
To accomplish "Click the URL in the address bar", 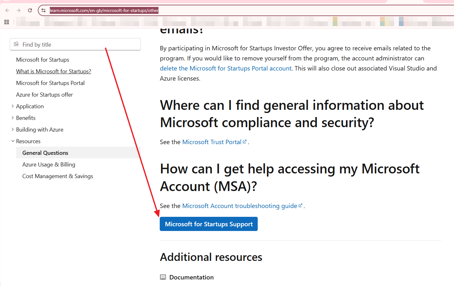I will (x=104, y=10).
